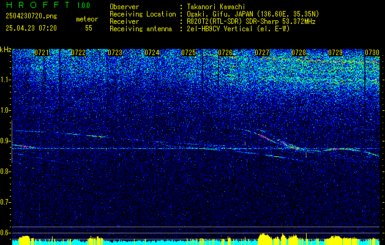Click the Receiver label
The image size is (385, 245).
coord(124,21)
